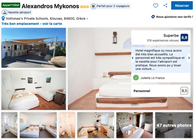The image size is (194, 139).
Task: Show the previous guest review
Action: tap(132, 58)
